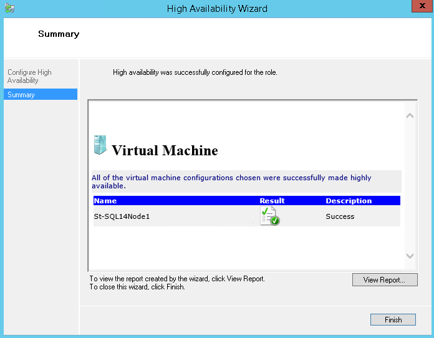Screen dimensions: 434x338
Task: Click the wizard icon in title bar
Action: coord(10,8)
